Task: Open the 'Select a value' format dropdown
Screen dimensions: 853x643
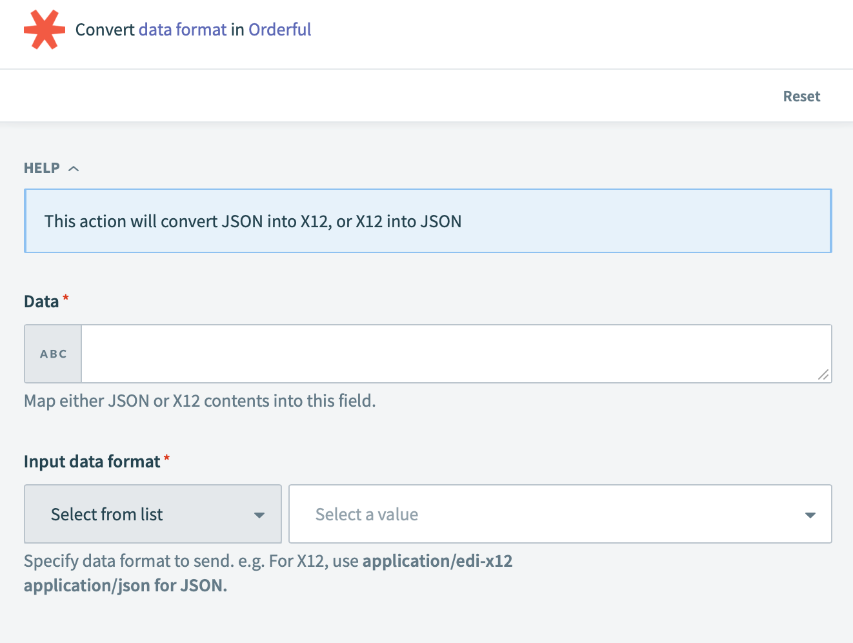Action: (560, 514)
